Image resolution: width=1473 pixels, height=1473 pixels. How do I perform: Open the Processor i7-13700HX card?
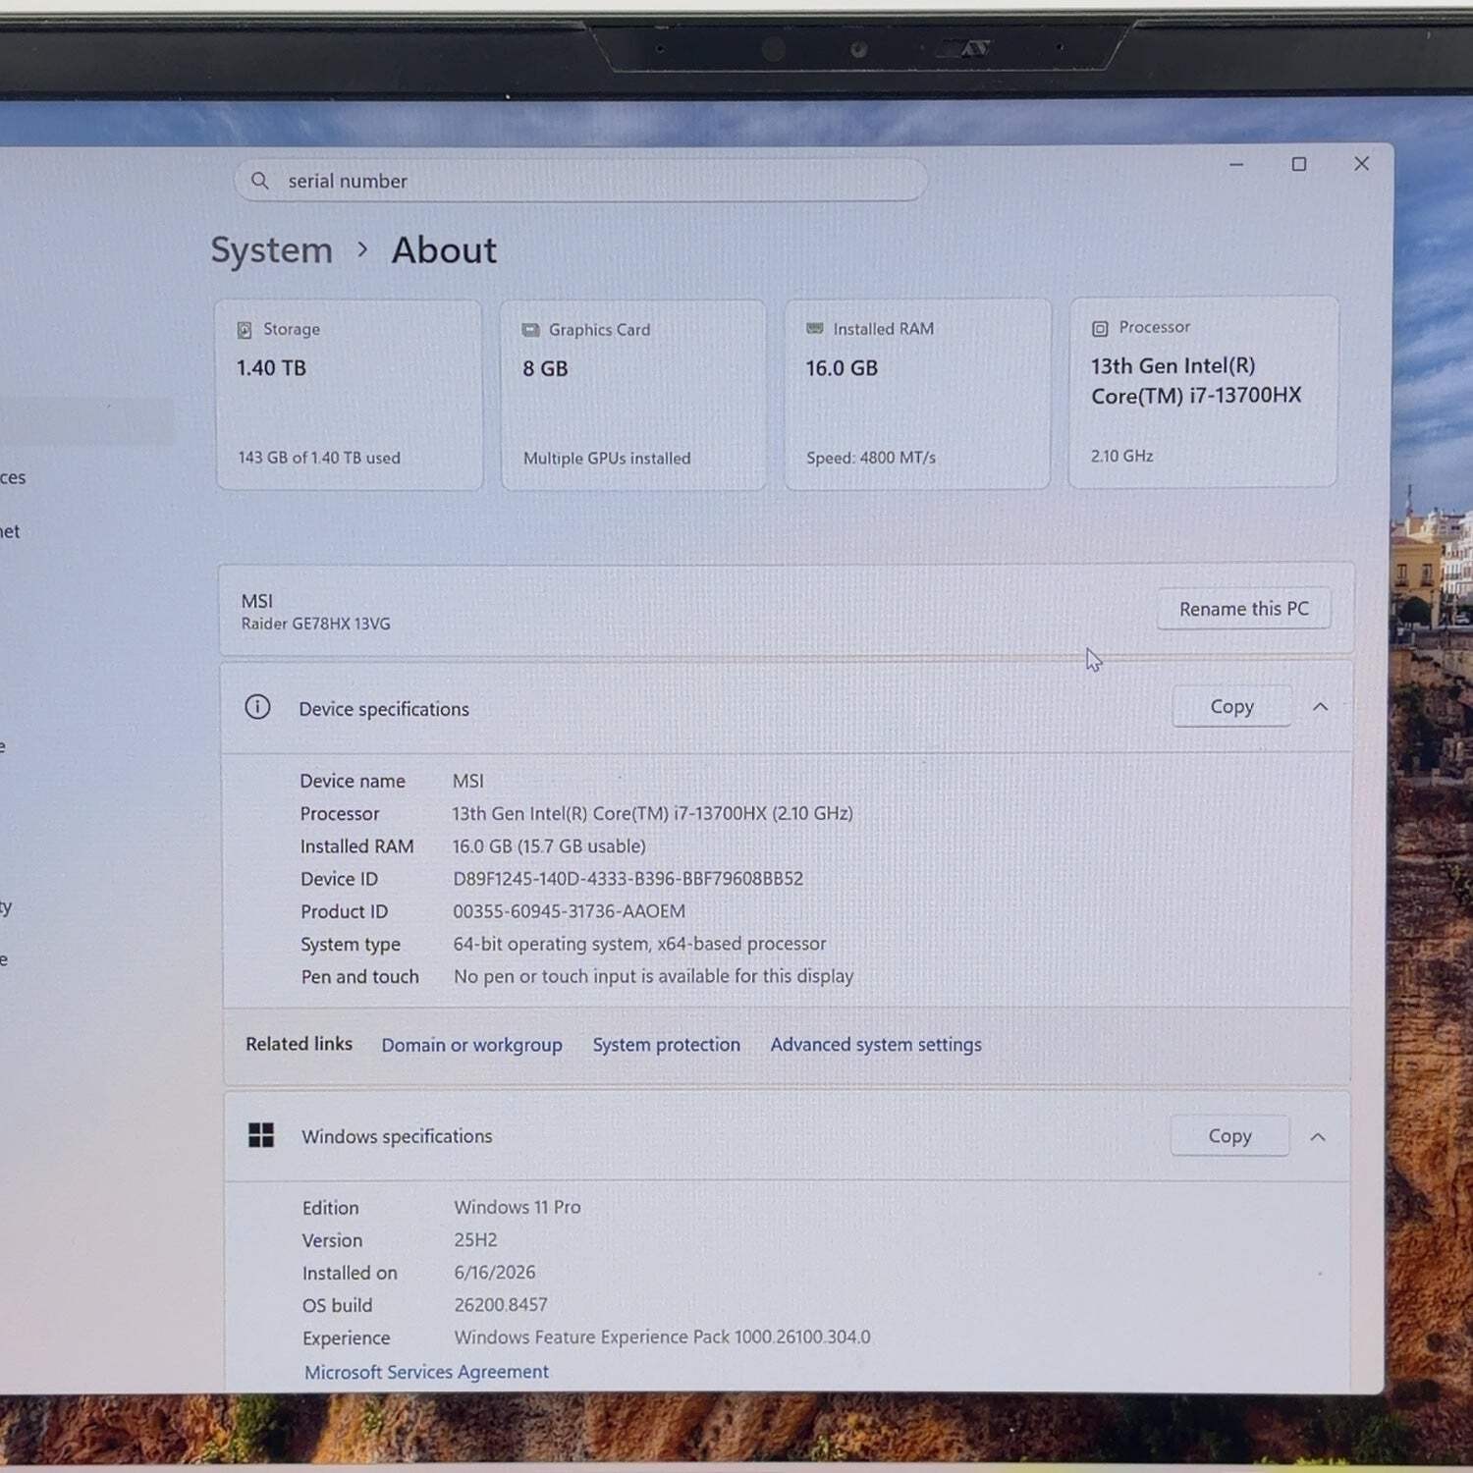pyautogui.click(x=1203, y=392)
